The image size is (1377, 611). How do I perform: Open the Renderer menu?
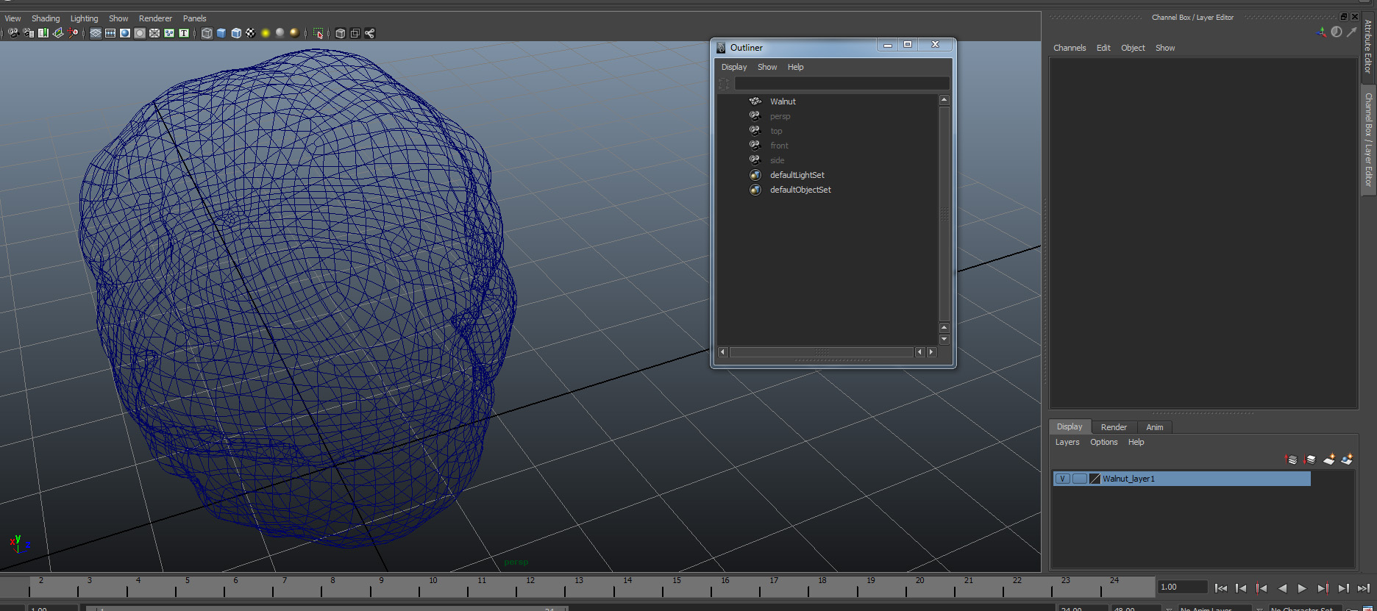[x=155, y=18]
